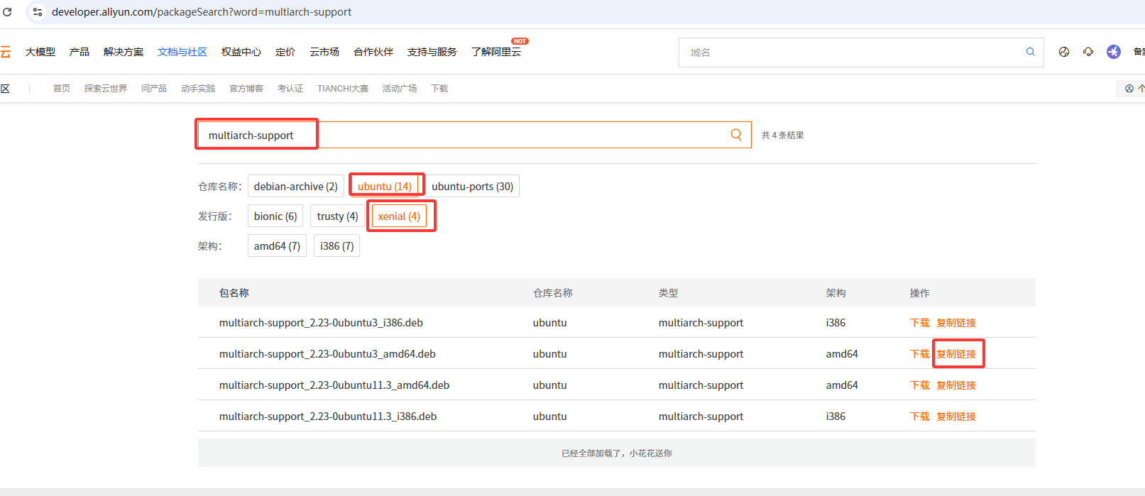Open the 了解阿里云 menu
The height and width of the screenshot is (496, 1145).
[496, 52]
